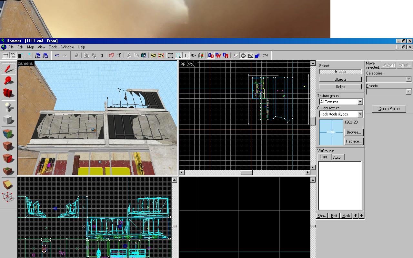Click the Create Prefab button
The image size is (413, 258).
[389, 109]
